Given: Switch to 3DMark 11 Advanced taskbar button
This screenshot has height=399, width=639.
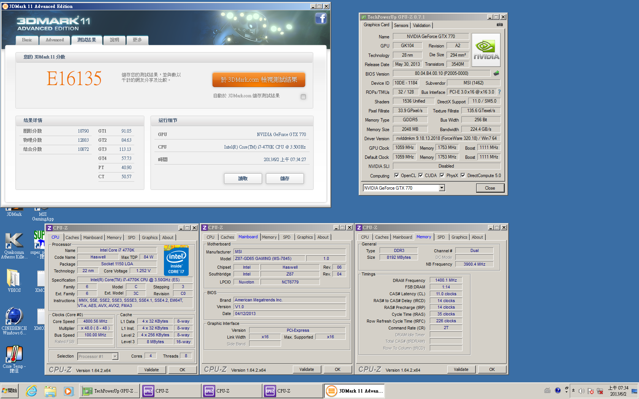Looking at the screenshot, I should point(354,391).
